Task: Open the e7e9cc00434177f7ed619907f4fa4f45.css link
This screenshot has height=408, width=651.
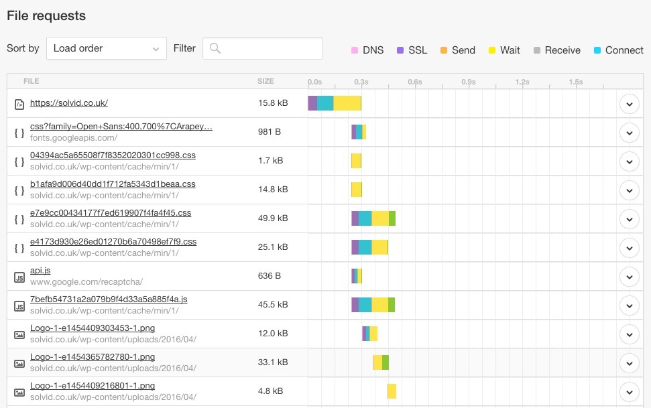Action: (111, 213)
